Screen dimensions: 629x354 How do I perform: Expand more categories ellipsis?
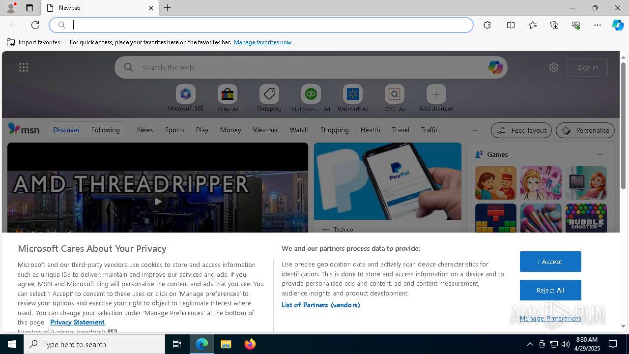[x=475, y=130]
